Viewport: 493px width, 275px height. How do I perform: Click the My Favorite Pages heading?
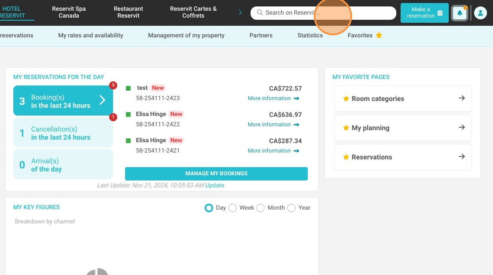coord(361,77)
